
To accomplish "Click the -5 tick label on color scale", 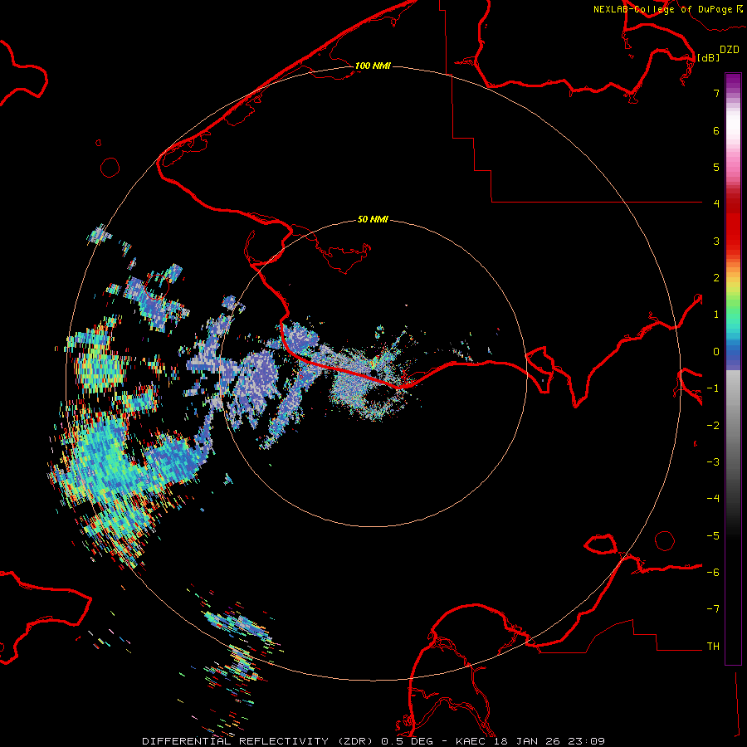I will pyautogui.click(x=713, y=536).
